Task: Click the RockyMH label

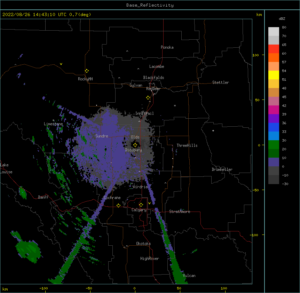Action: point(85,79)
